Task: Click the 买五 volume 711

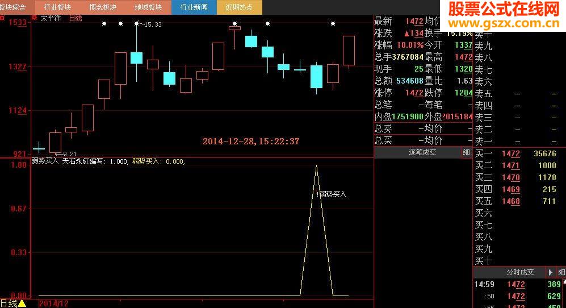Action: coord(550,201)
